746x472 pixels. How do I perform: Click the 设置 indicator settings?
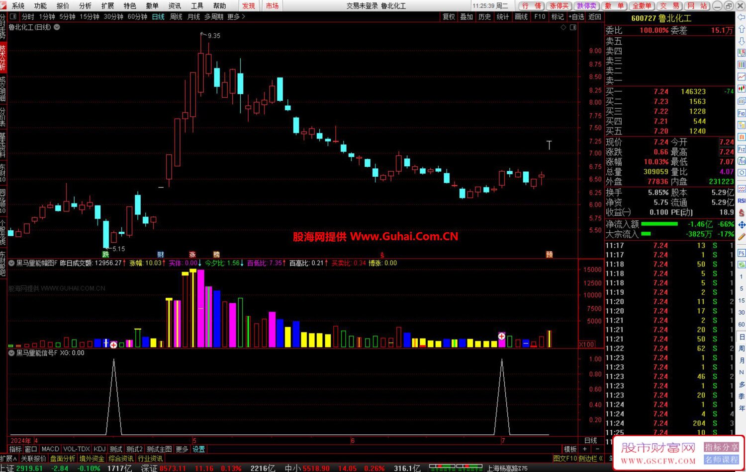click(x=199, y=449)
